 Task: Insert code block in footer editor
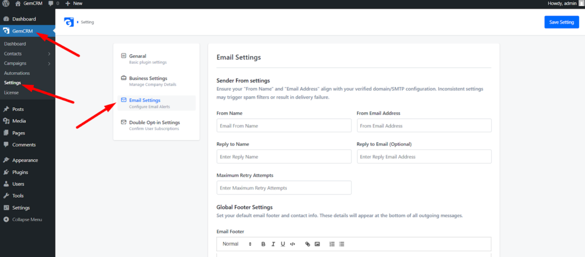tap(293, 244)
